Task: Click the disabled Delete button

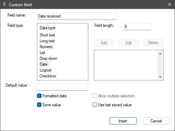Action: pyautogui.click(x=153, y=43)
